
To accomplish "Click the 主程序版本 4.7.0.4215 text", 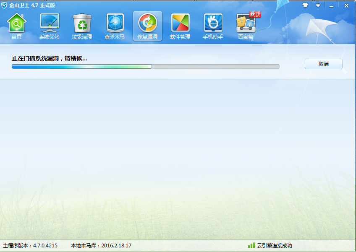I will coord(30,245).
